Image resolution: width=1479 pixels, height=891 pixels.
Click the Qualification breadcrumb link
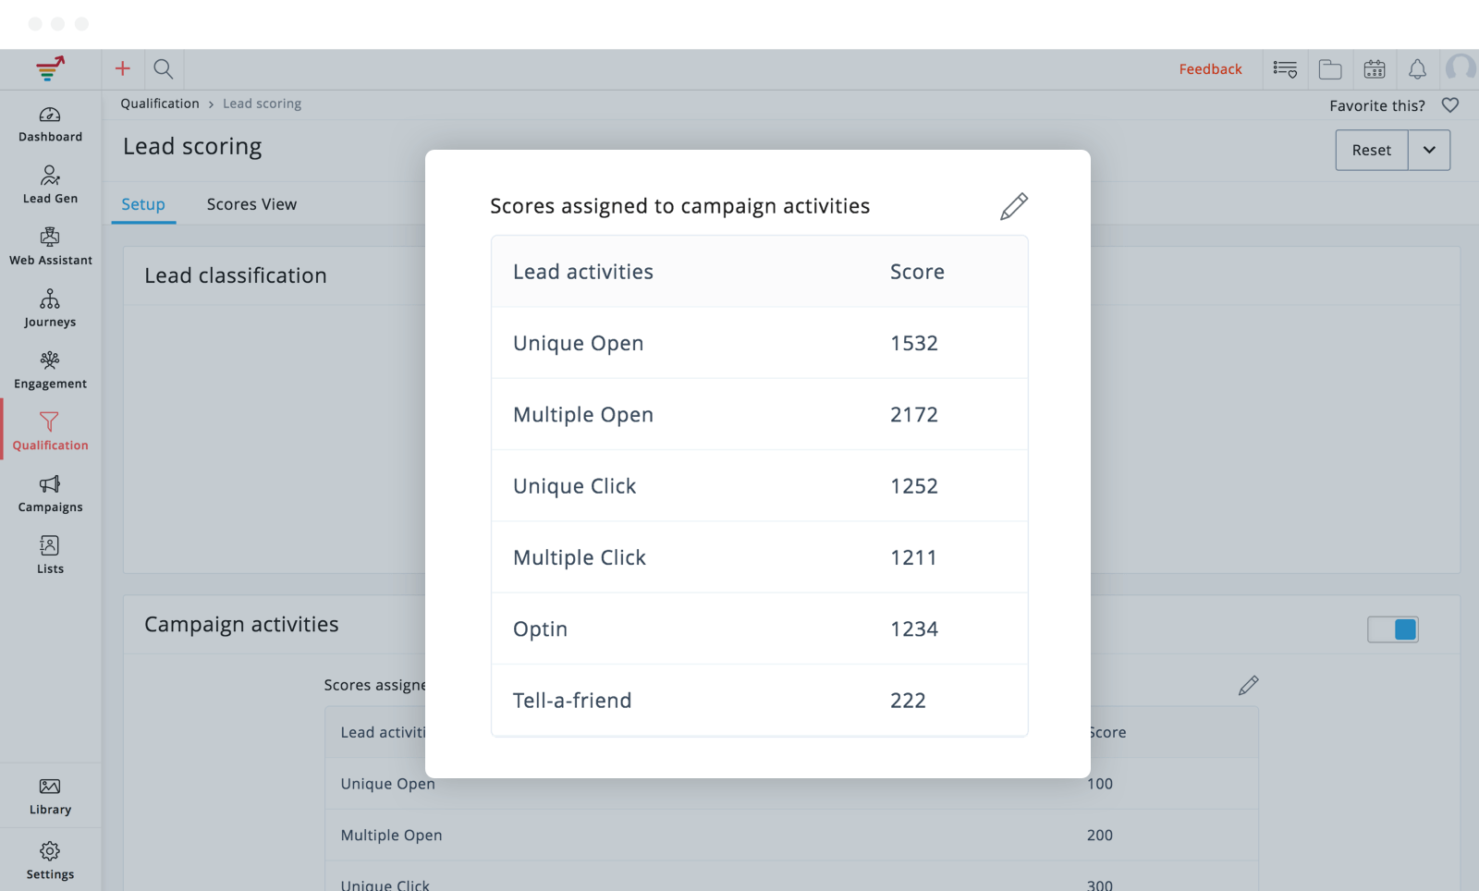point(160,104)
